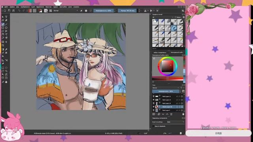Hide the Paint Layer 3 layer
The height and width of the screenshot is (142, 253).
(x=154, y=110)
